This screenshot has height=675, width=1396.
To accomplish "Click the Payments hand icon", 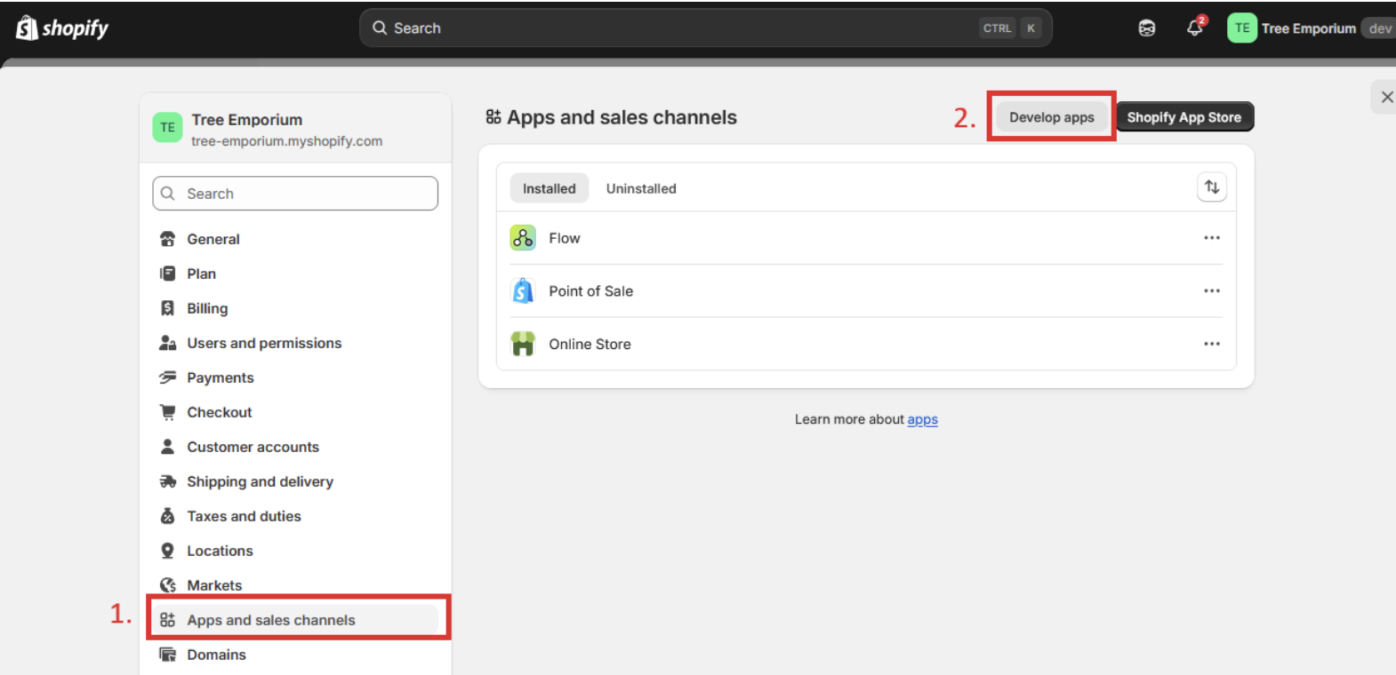I will [167, 377].
